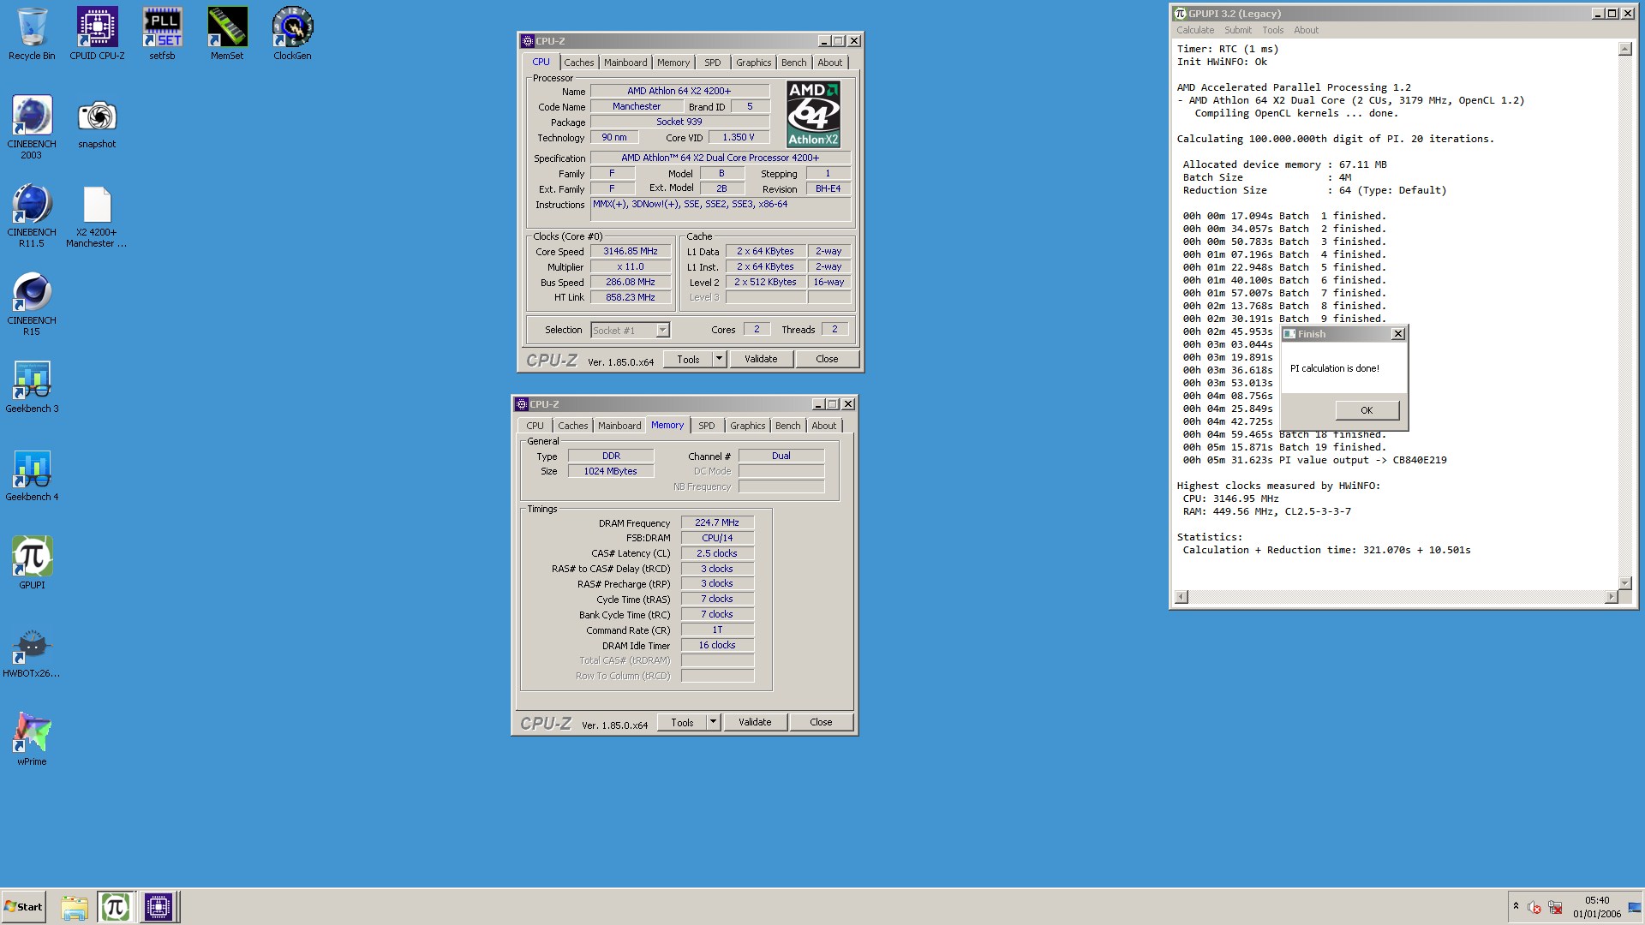Open the file explorer taskbar icon
Screen dimensions: 1645x925
click(x=75, y=907)
